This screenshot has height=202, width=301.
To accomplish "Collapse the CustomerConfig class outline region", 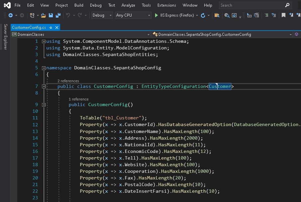I will [x=44, y=86].
